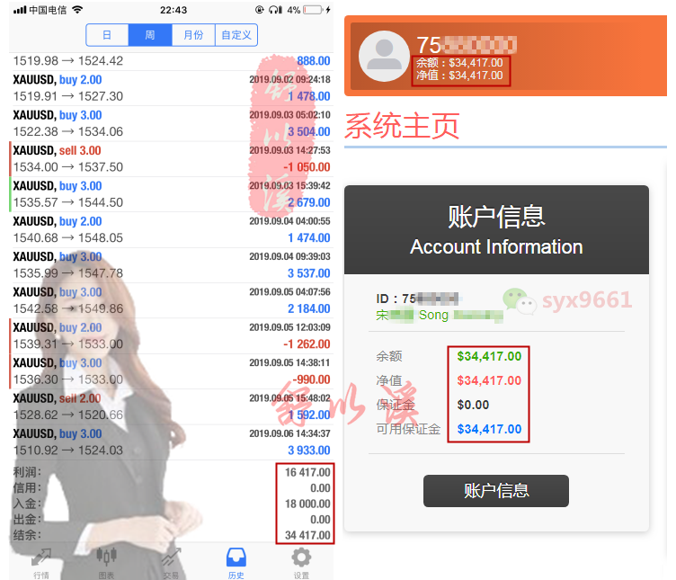Click the blue 可用保证金 $34,417.00 value
676x580 pixels.
point(489,429)
